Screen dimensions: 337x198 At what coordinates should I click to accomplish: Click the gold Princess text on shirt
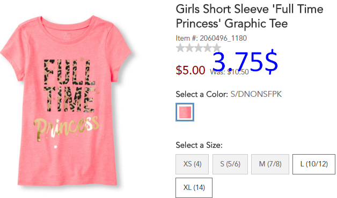[x=66, y=128]
